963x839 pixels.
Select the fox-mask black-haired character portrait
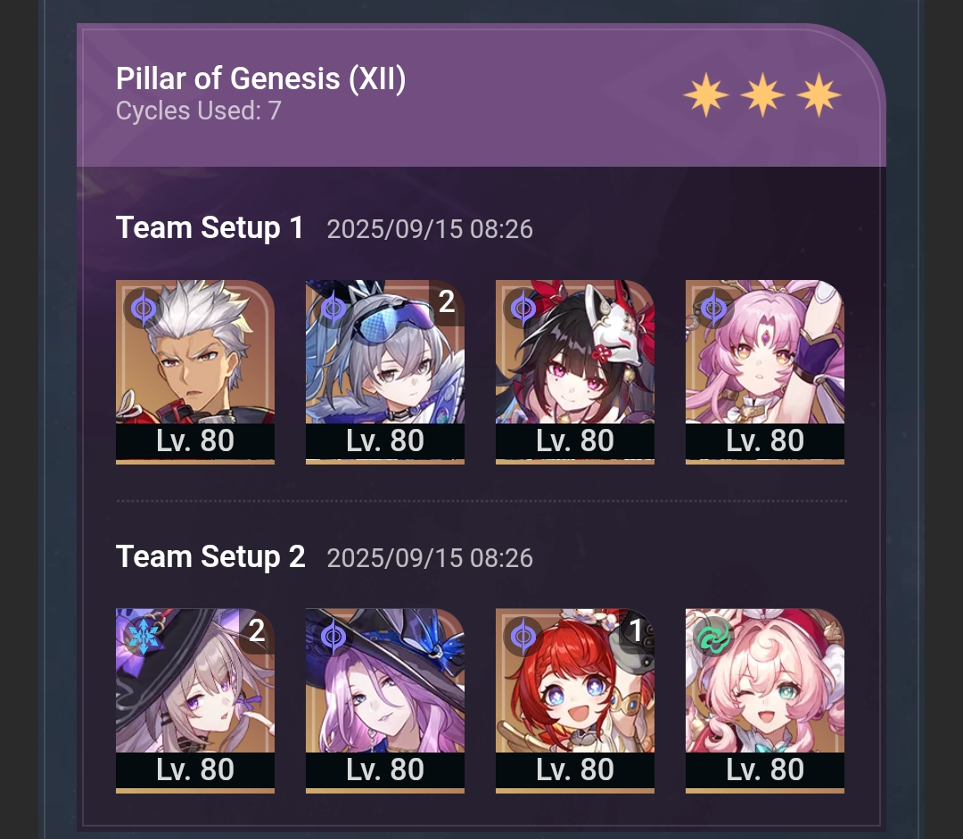pos(575,372)
